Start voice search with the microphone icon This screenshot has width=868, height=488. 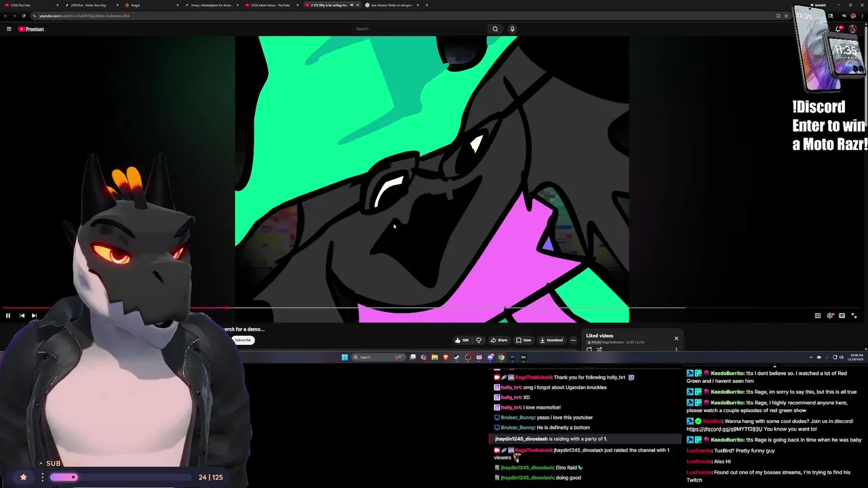512,29
